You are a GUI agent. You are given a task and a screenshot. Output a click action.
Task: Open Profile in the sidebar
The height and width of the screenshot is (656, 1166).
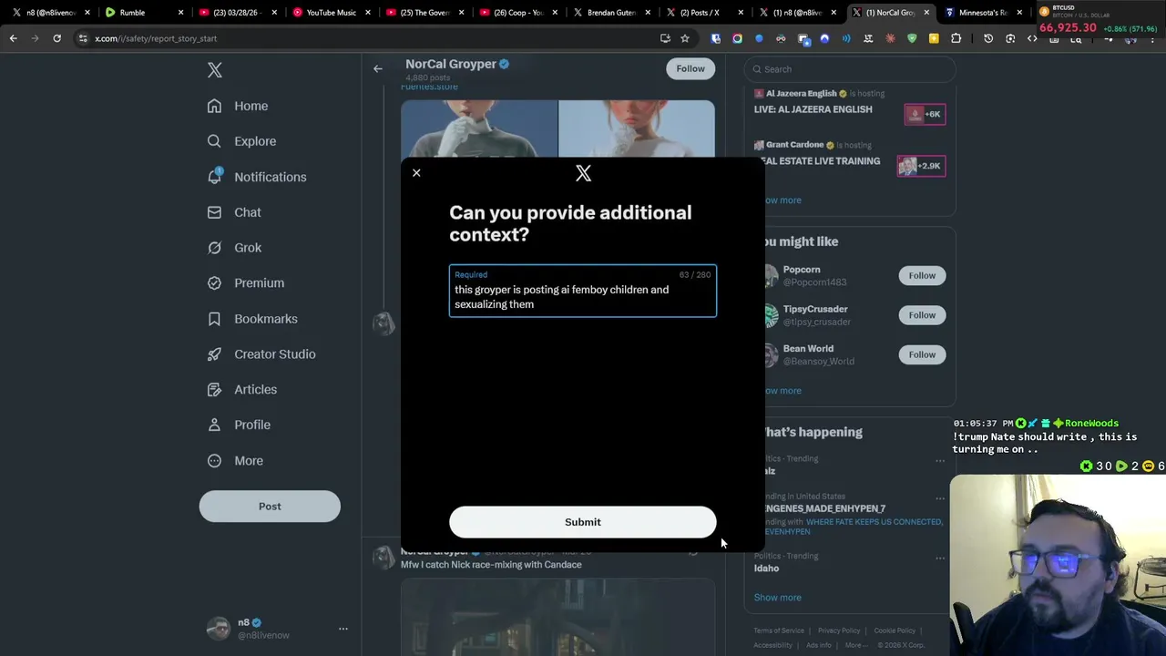pyautogui.click(x=239, y=425)
